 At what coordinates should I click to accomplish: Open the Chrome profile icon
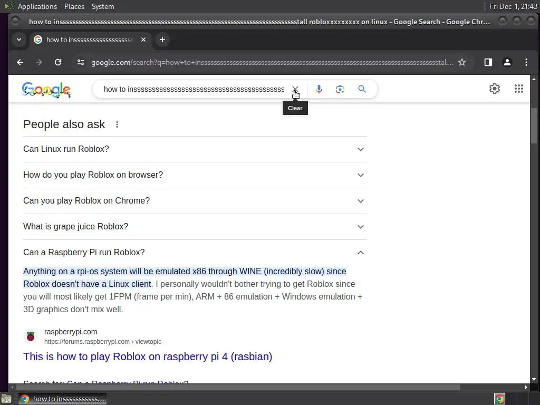(507, 62)
